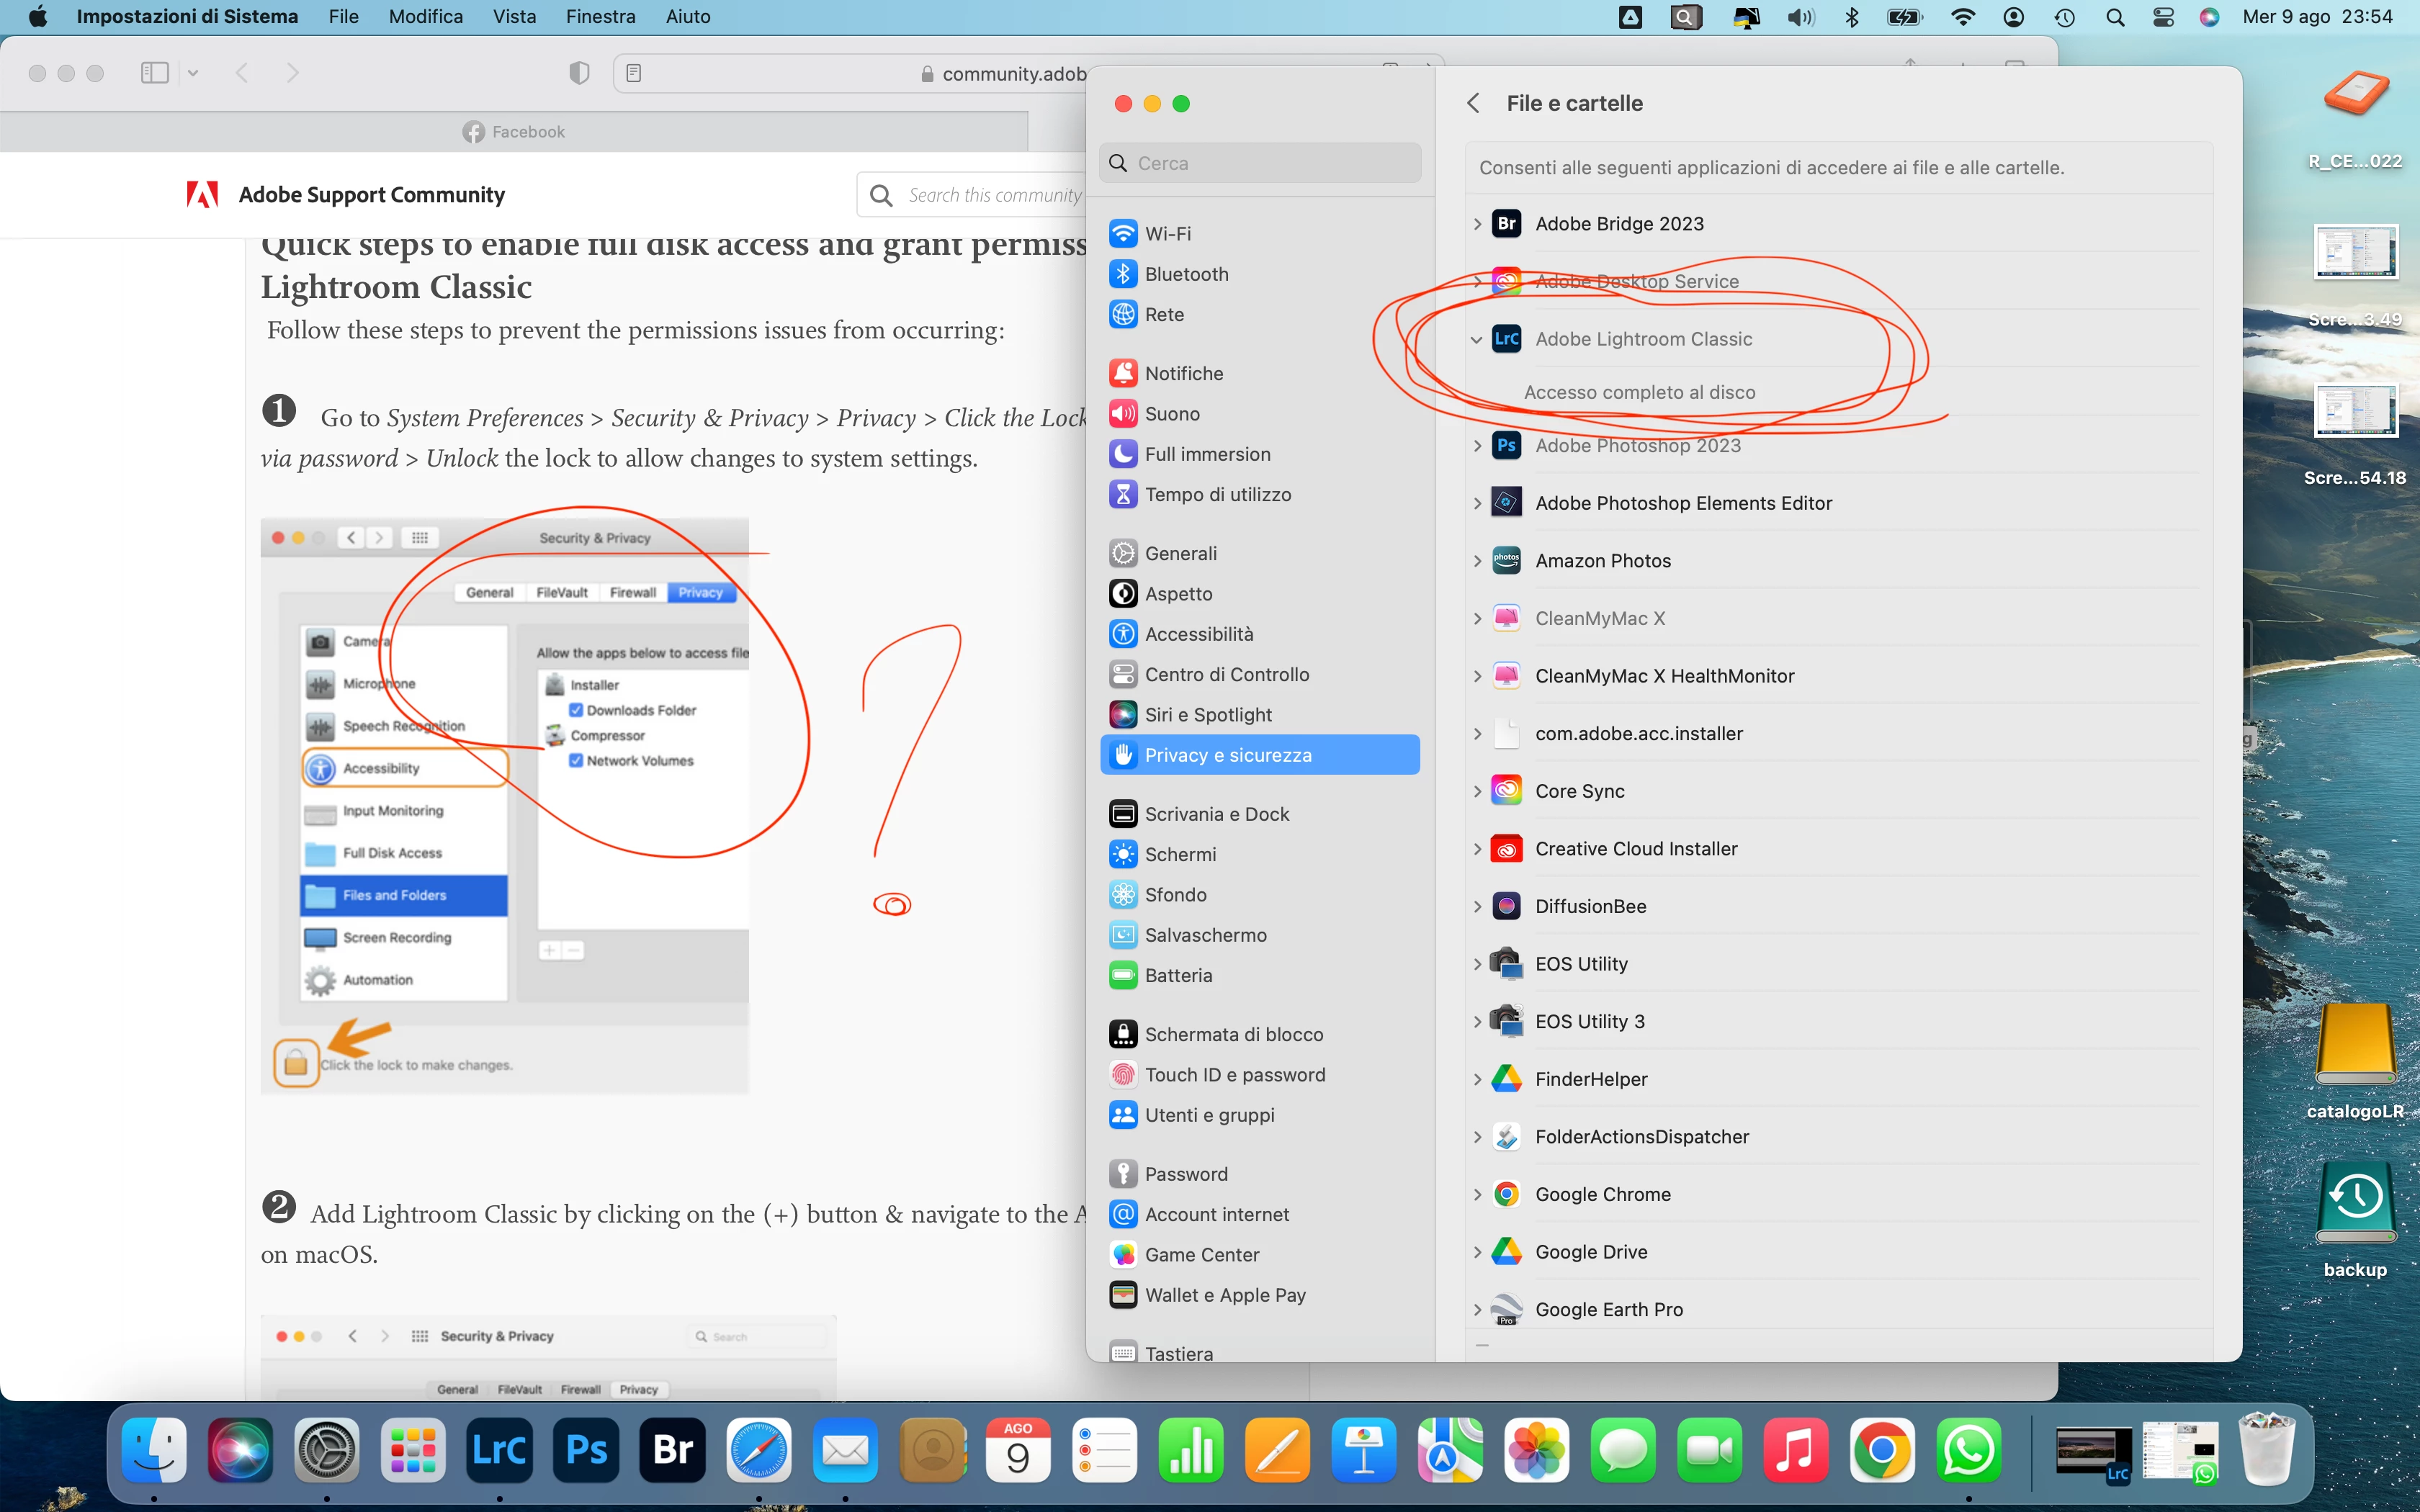The width and height of the screenshot is (2420, 1512).
Task: Expand the Adobe Bridge 2023 entry
Action: [1477, 224]
